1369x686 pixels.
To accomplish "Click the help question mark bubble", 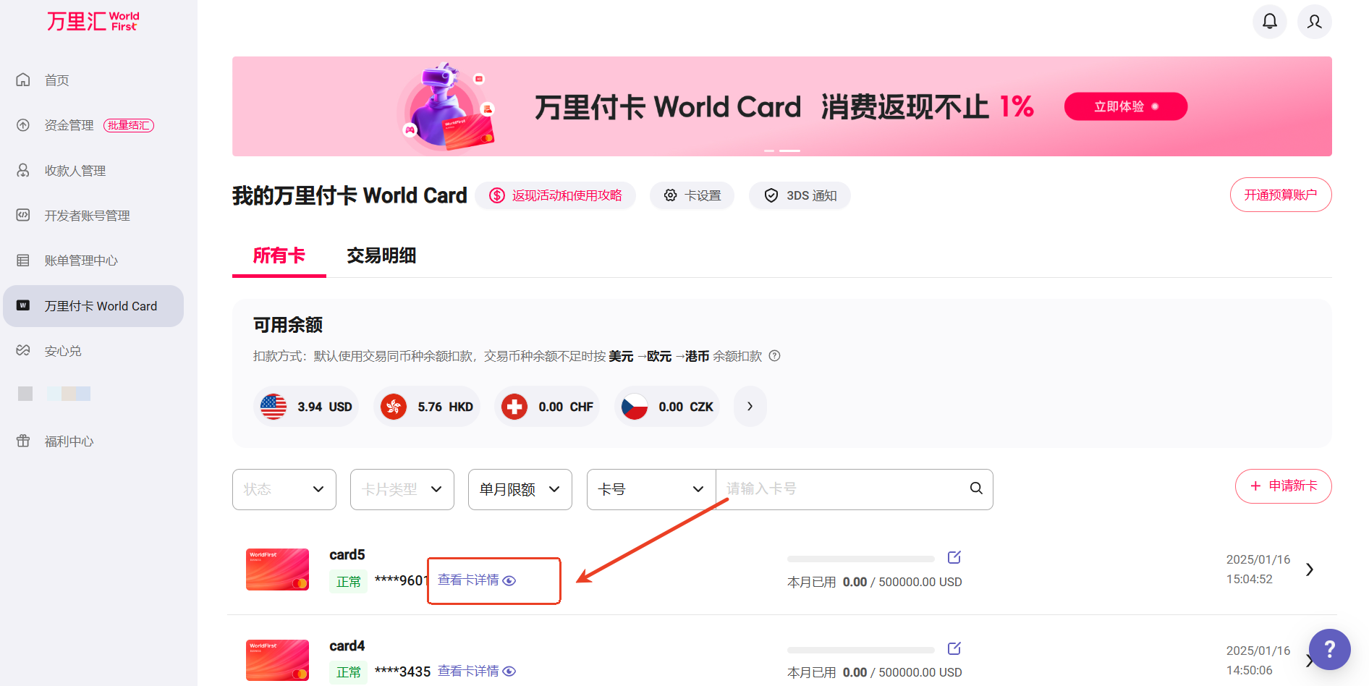I will 1329,649.
